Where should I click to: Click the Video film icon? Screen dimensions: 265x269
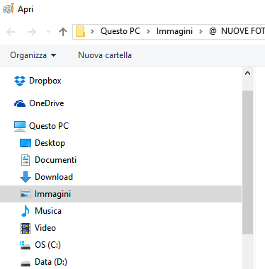coord(26,228)
